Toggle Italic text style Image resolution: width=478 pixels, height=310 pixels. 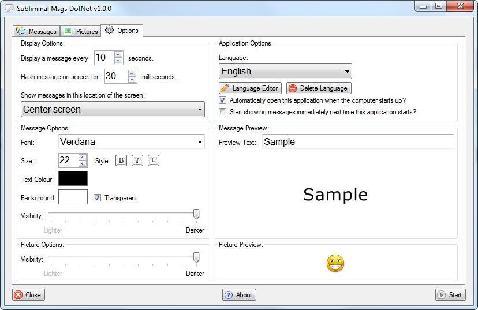click(x=137, y=160)
